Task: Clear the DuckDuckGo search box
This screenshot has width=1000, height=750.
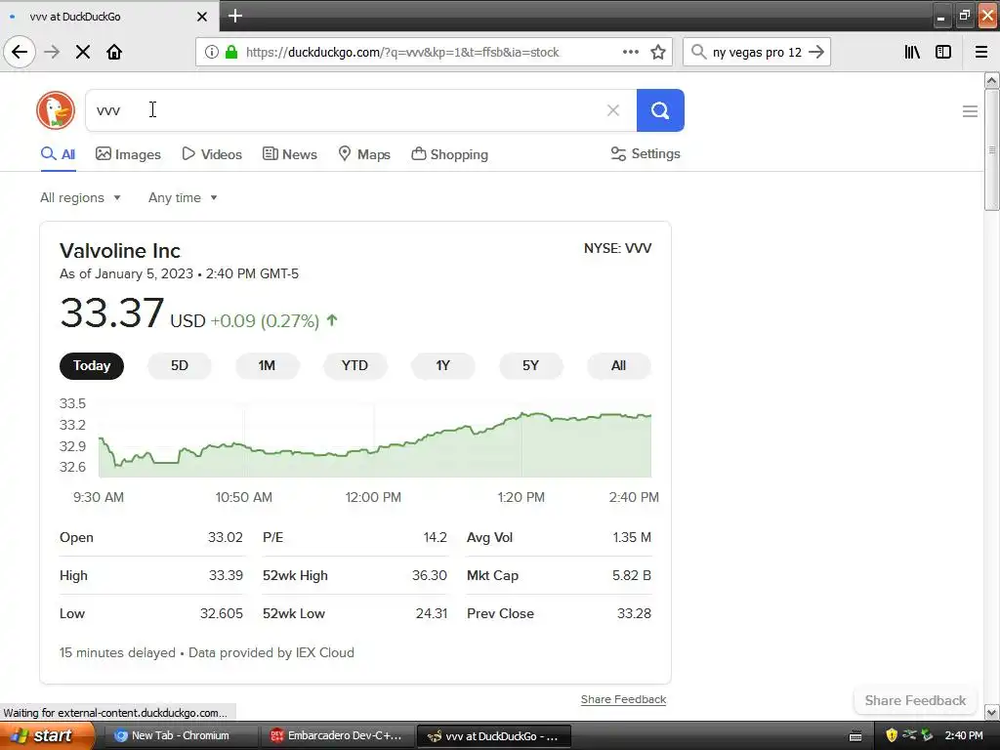Action: (613, 110)
